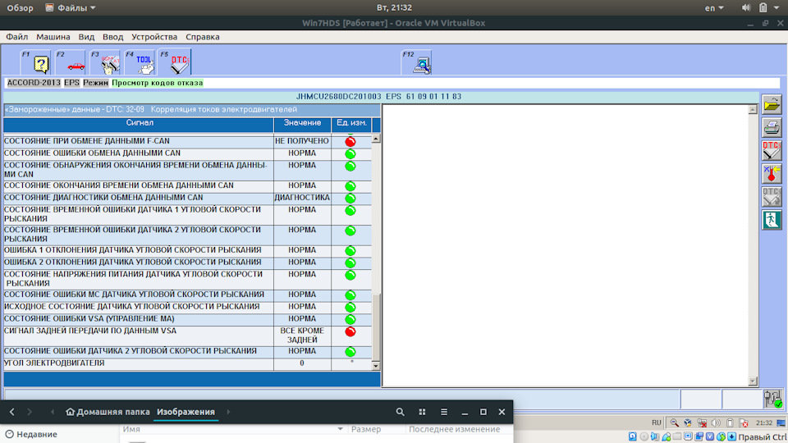Click the Ед. изм. column header

351,123
